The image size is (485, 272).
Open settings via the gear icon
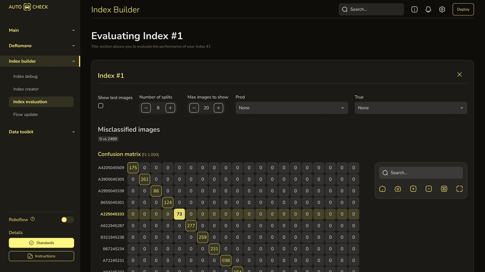click(442, 9)
